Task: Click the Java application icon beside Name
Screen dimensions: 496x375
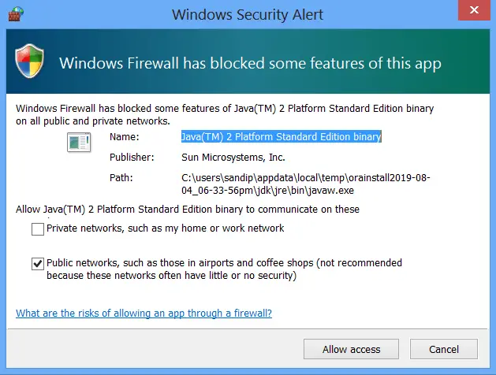Action: tap(79, 143)
